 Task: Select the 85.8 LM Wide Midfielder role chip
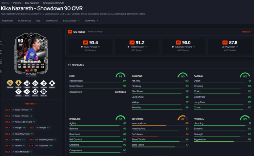(18, 152)
